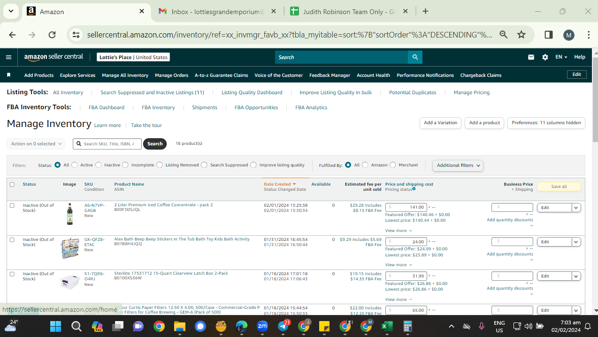Viewport: 598px width, 337px height.
Task: Open Sticky Notes from taskbar
Action: tap(324, 326)
